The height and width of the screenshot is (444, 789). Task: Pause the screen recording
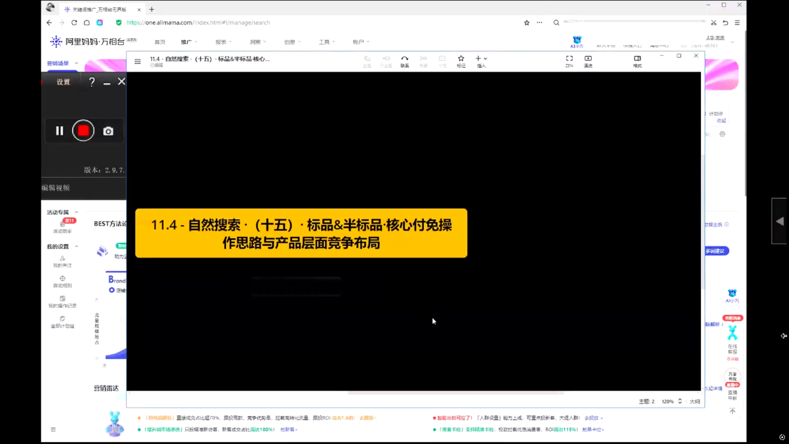coord(59,131)
